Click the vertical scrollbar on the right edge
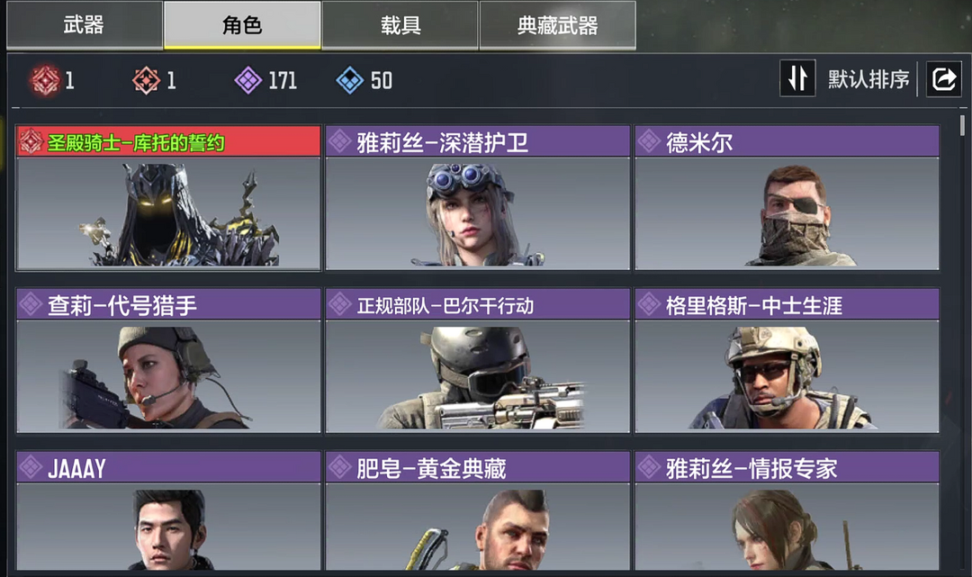 pos(962,125)
